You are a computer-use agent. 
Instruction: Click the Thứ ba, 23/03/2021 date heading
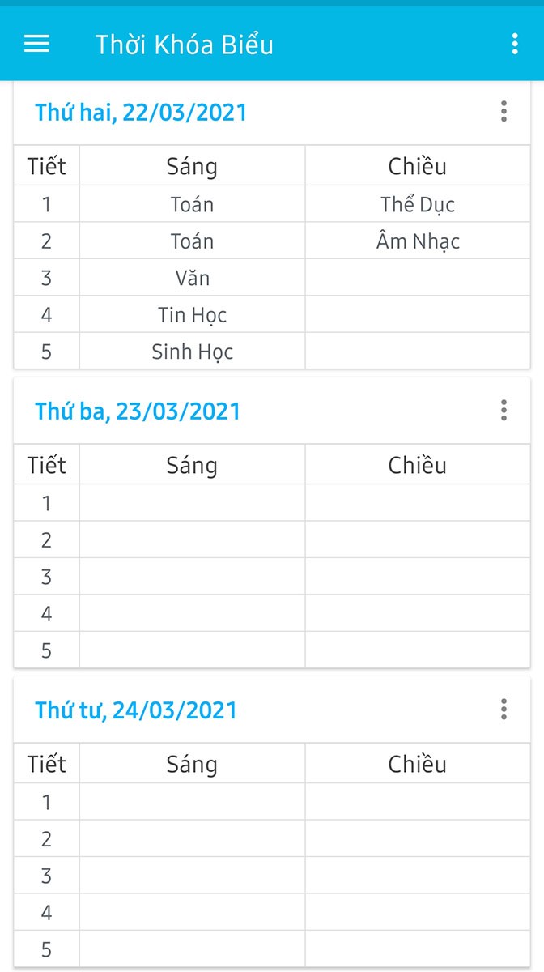point(138,411)
